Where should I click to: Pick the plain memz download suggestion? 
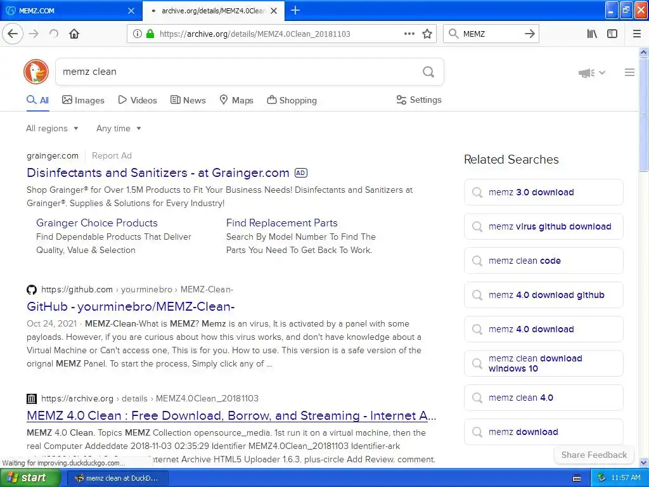pyautogui.click(x=543, y=432)
